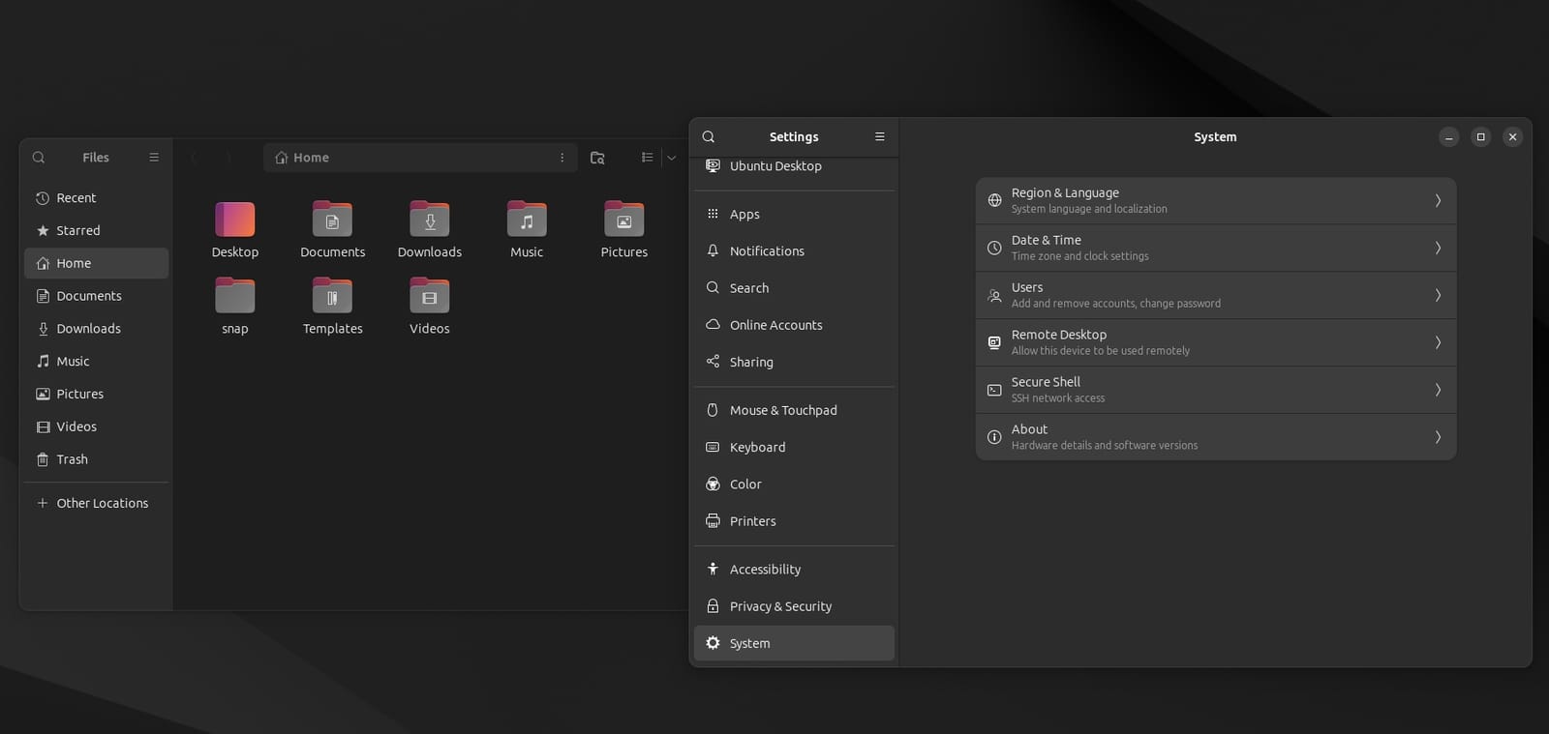Click the search icon in Files sidebar header
Image resolution: width=1549 pixels, height=734 pixels.
pos(39,158)
